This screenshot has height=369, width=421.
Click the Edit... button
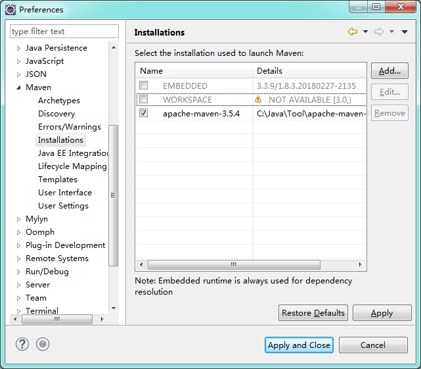[389, 92]
